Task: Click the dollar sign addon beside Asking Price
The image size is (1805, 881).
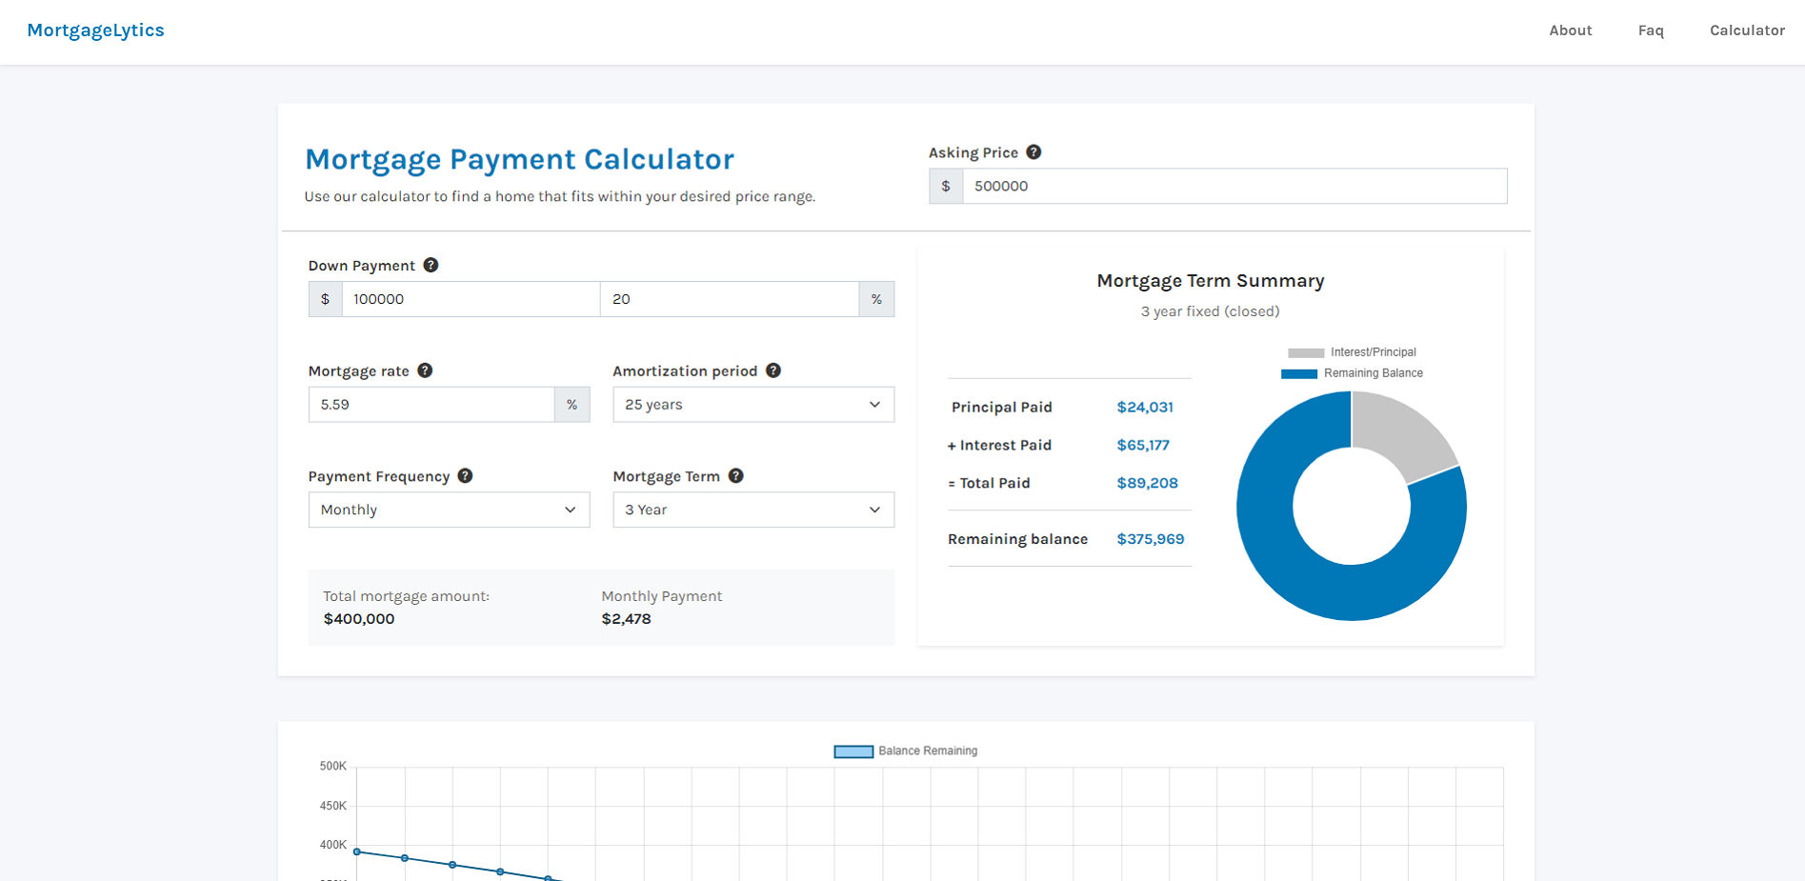Action: click(x=946, y=186)
